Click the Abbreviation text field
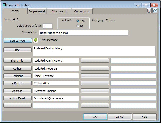 84,33
